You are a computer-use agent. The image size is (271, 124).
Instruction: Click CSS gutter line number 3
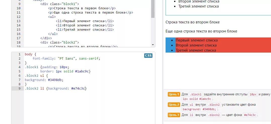pos(20,63)
